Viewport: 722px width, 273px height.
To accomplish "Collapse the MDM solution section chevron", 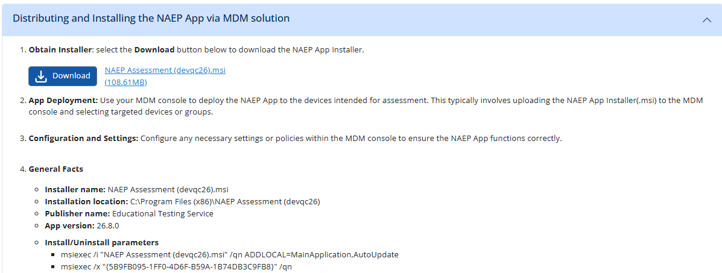I will coord(707,19).
